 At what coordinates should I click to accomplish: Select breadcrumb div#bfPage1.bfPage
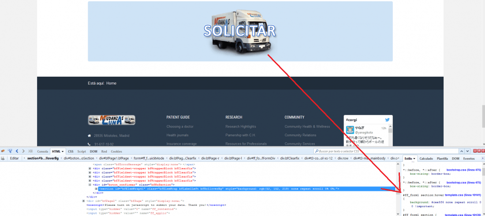click(114, 158)
